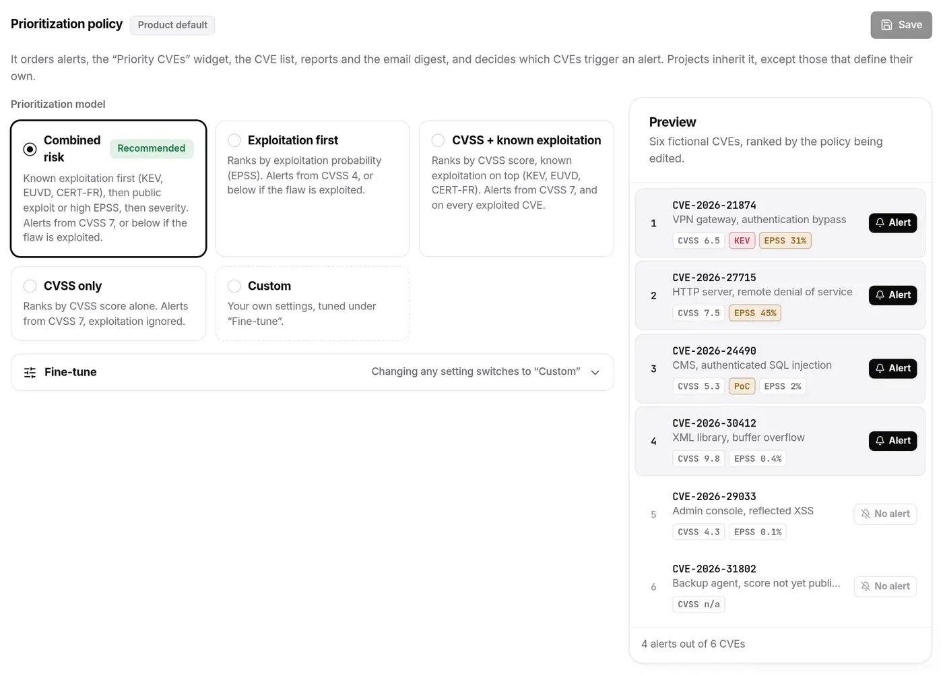Expand the Fine-tune section chevron
This screenshot has width=943, height=674.
tap(595, 372)
